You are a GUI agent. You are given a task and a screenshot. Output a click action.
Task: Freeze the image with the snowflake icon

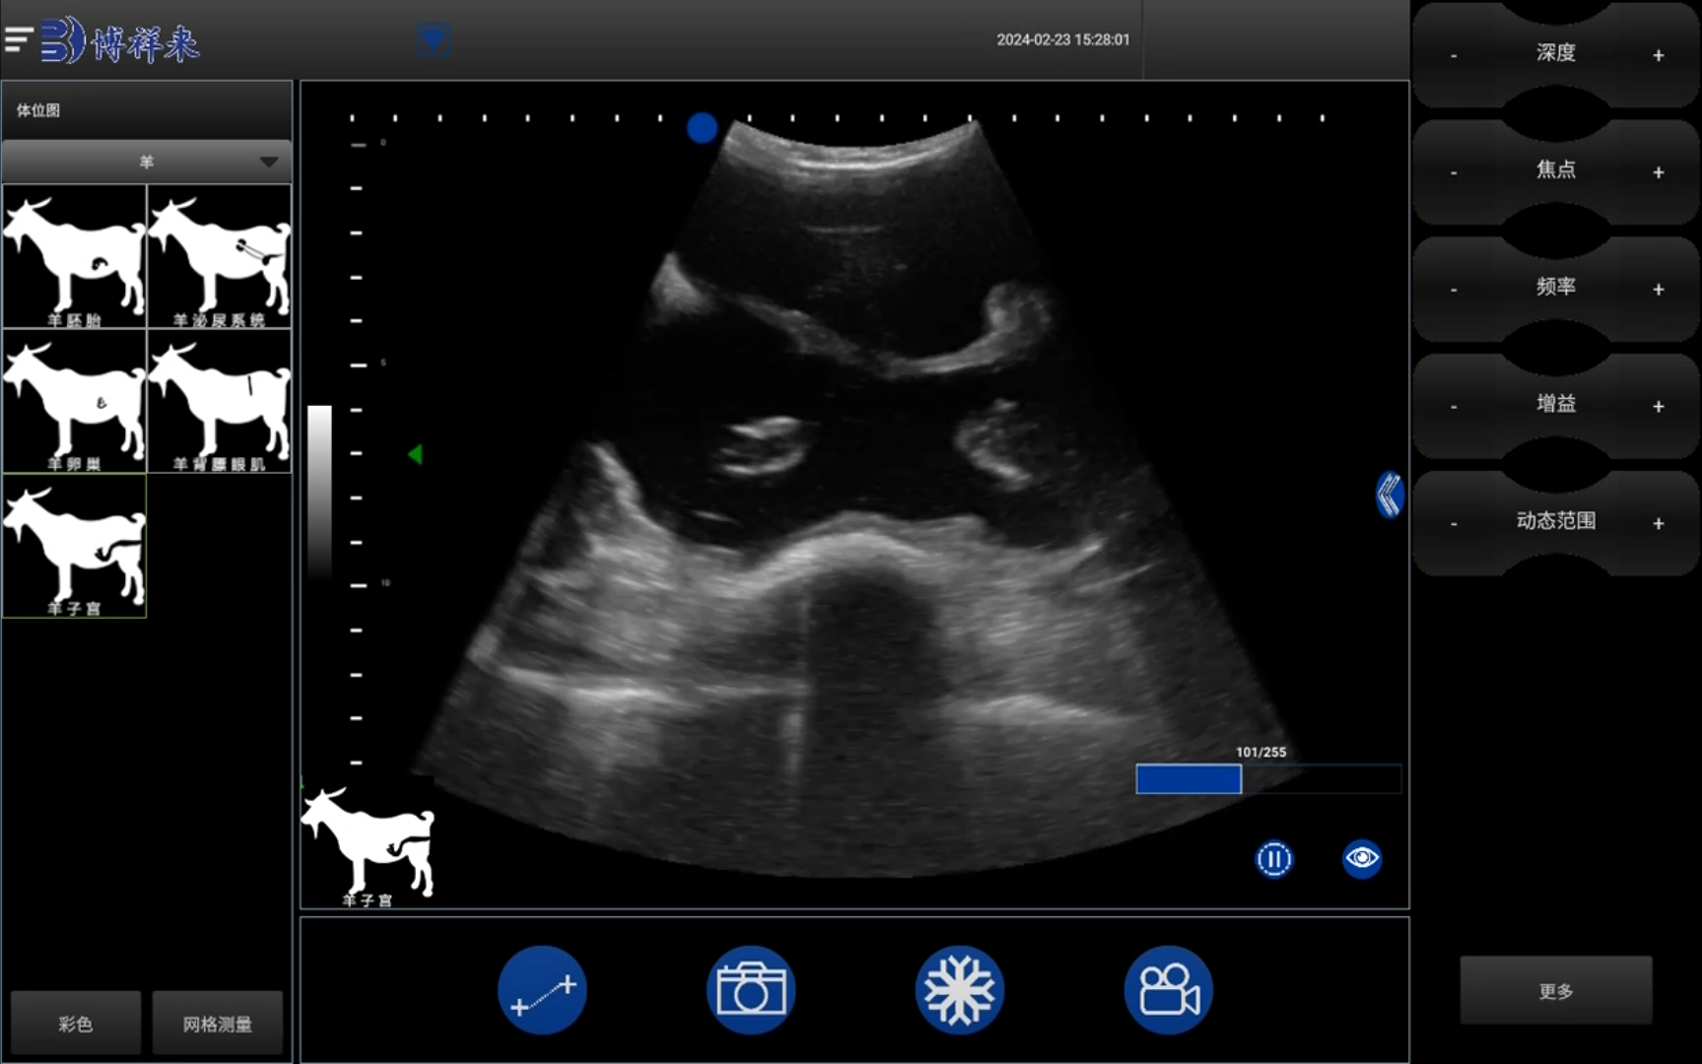pos(959,990)
